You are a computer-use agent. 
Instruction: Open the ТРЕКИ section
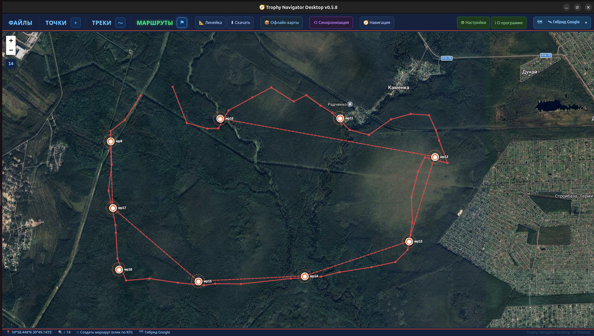tap(102, 23)
